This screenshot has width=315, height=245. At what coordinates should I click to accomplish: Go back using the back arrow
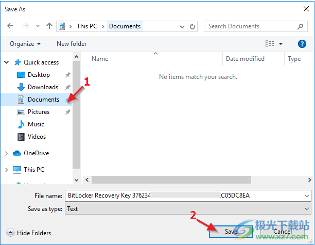pos(10,26)
